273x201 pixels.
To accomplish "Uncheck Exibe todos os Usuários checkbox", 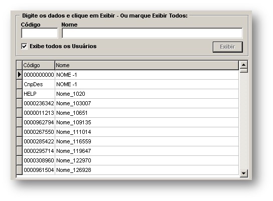I will tap(24, 46).
